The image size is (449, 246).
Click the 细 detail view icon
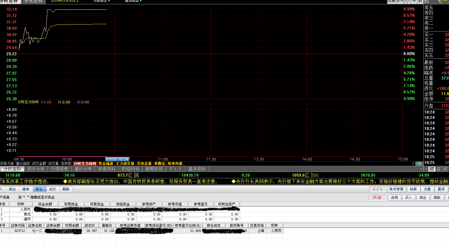[431, 169]
